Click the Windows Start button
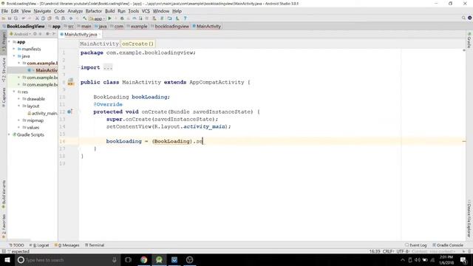 pos(7,259)
